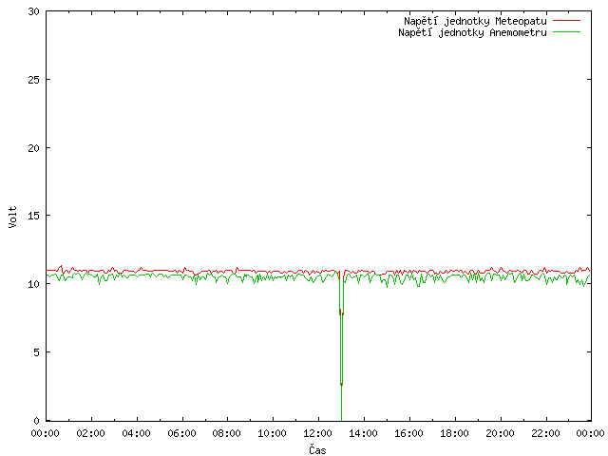This screenshot has width=608, height=456.
Task: Click the y-axis value 25
Action: 34,80
